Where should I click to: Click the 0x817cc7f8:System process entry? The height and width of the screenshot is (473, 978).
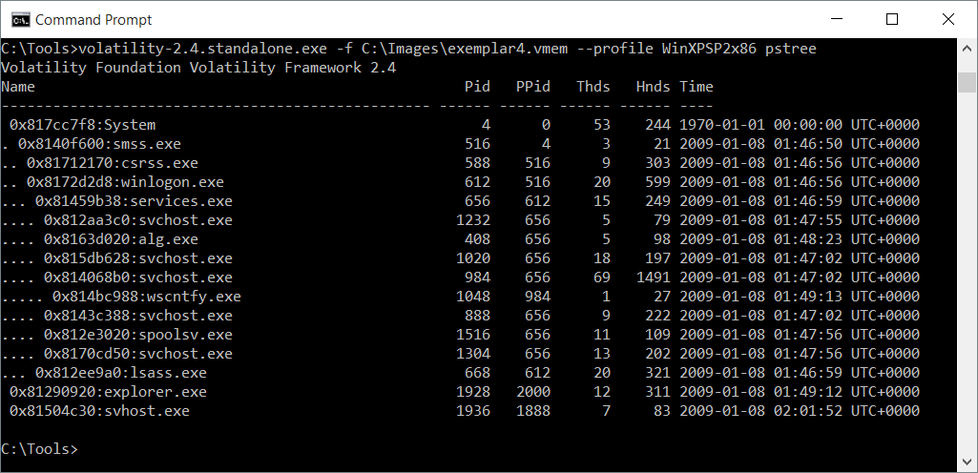tap(82, 125)
